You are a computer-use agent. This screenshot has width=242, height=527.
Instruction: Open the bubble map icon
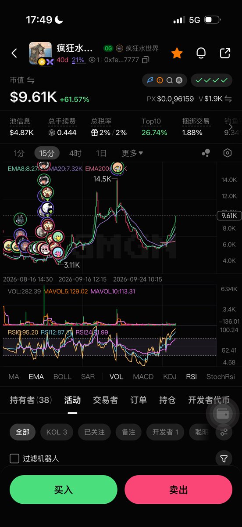[x=206, y=153]
